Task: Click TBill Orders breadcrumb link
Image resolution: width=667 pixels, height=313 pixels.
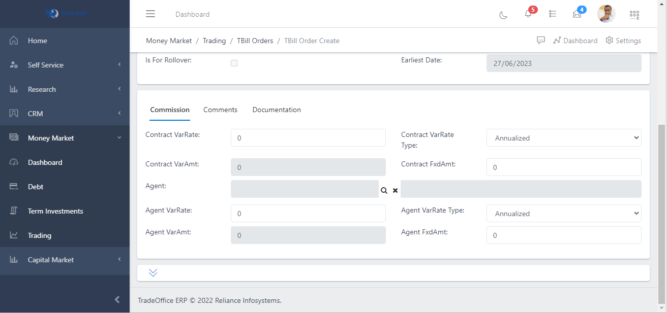Action: tap(255, 41)
